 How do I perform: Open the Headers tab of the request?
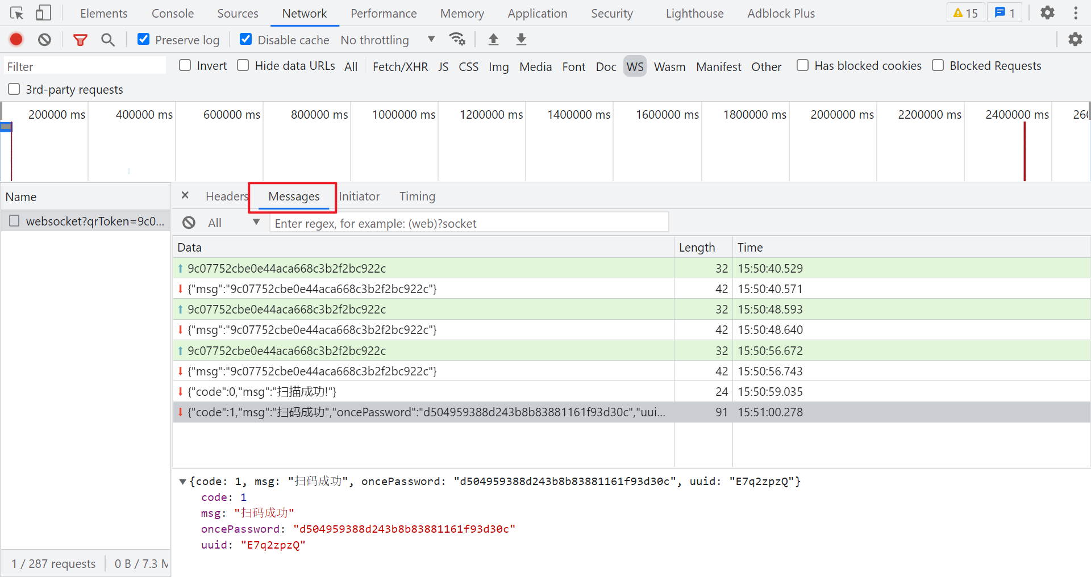pos(227,196)
